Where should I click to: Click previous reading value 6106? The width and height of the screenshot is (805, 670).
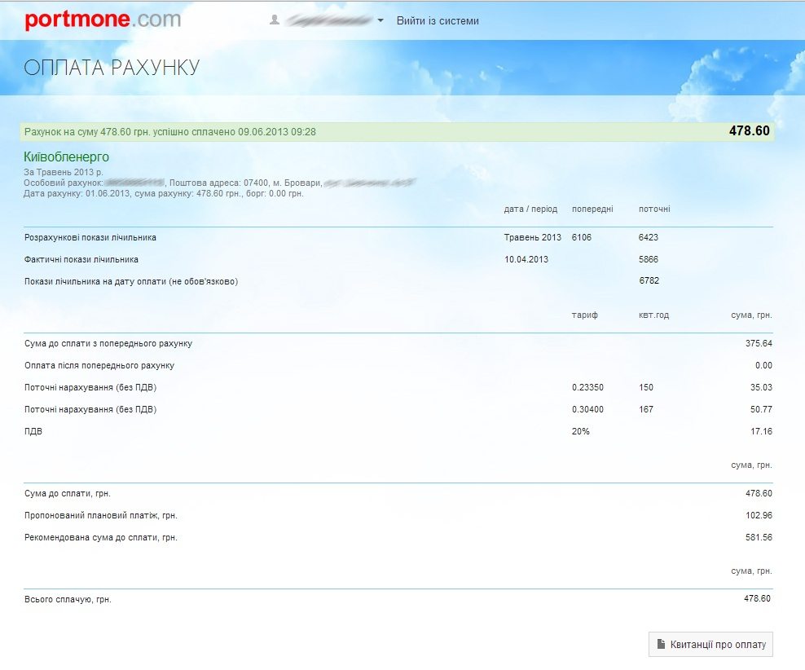(x=581, y=237)
